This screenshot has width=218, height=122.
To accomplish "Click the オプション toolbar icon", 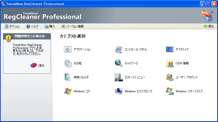I will 6,26.
